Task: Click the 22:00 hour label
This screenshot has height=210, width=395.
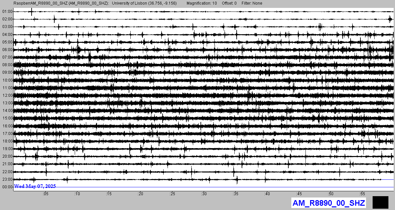Action: pyautogui.click(x=7, y=172)
